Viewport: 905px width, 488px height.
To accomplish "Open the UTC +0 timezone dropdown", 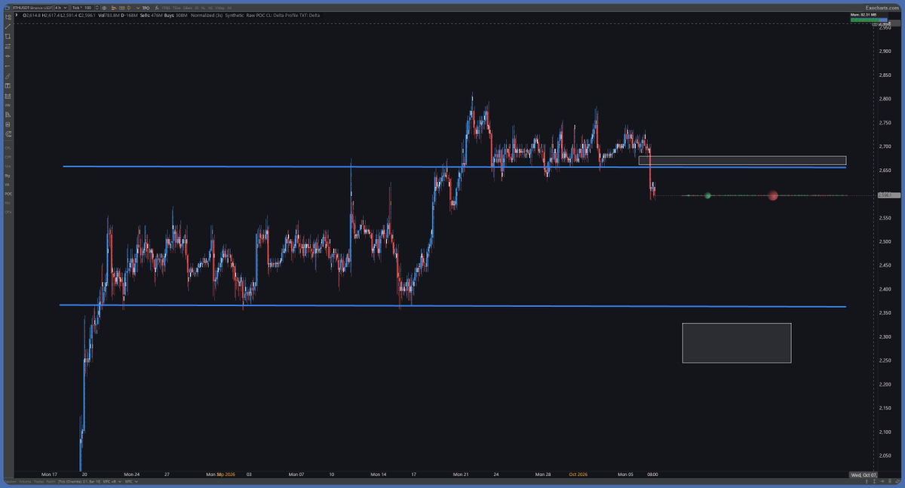I will 112,481.
